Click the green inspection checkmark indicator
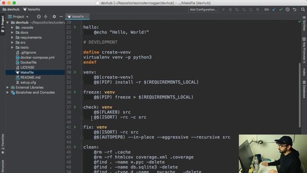Screen dimensions: 307x173 click(x=299, y=21)
